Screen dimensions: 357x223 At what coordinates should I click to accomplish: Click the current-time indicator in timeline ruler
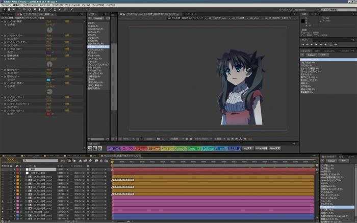112,162
